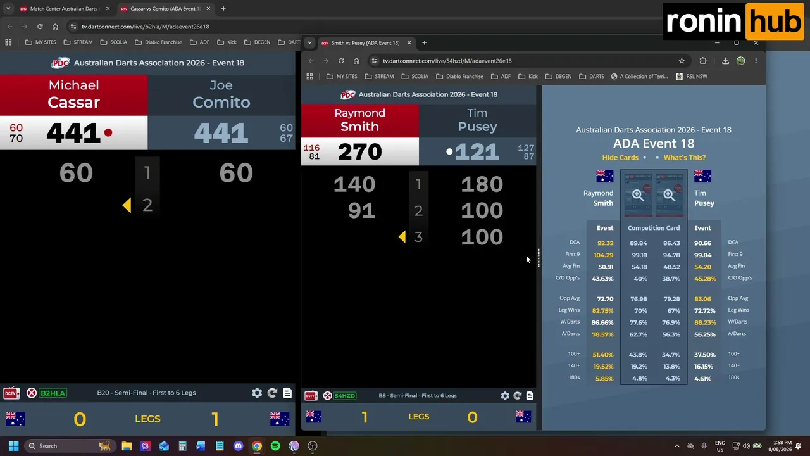Click Hide Cards link
810x456 pixels.
point(620,158)
